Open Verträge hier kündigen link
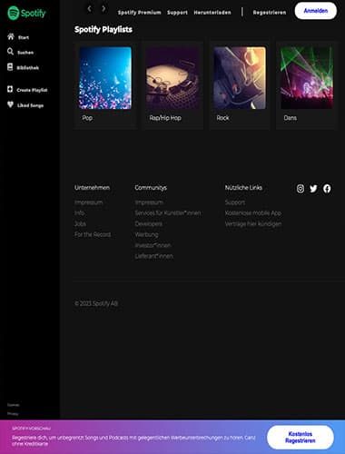 253,223
